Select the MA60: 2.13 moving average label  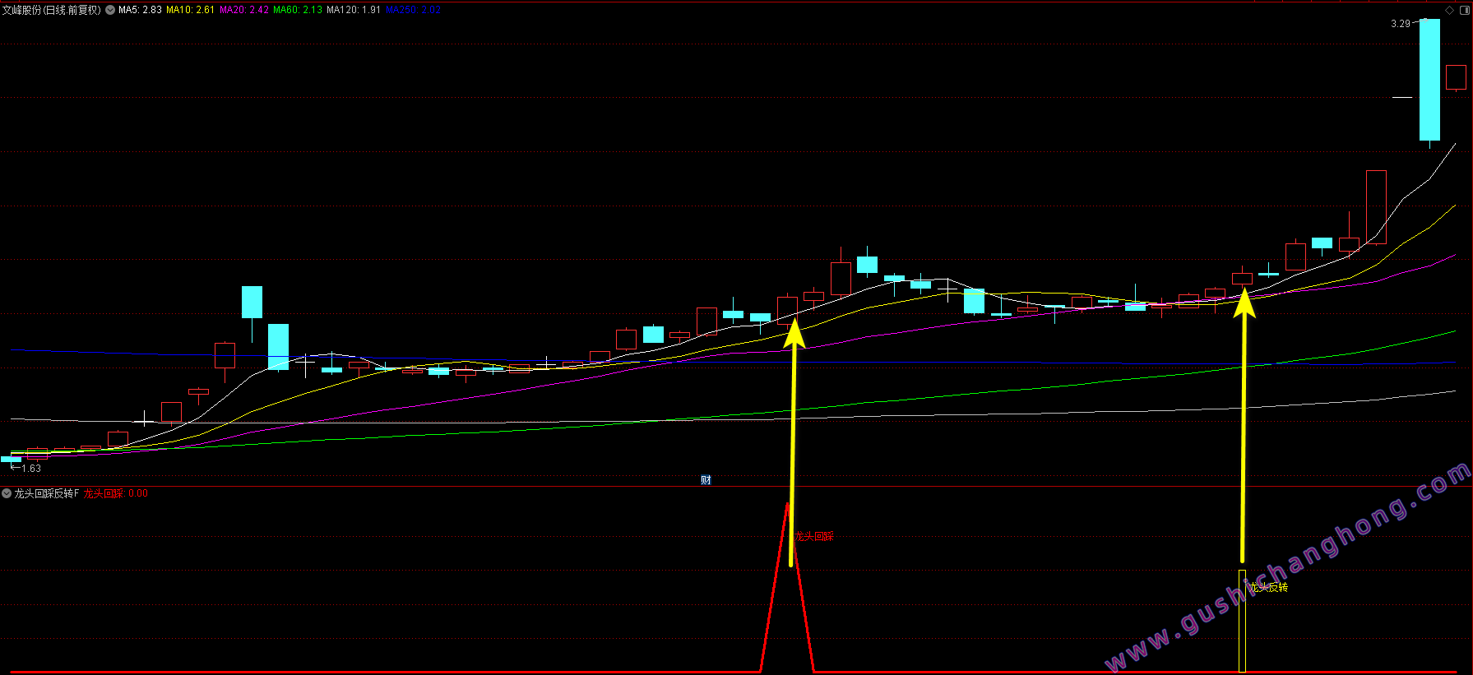298,10
